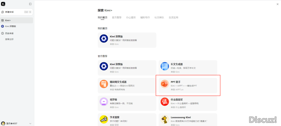Switch to the 社交娱乐 tab

[x=159, y=18]
